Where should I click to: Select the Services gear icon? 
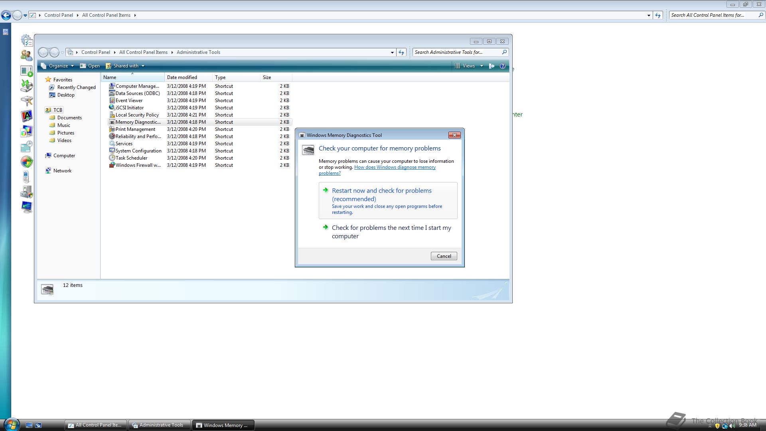click(x=112, y=143)
